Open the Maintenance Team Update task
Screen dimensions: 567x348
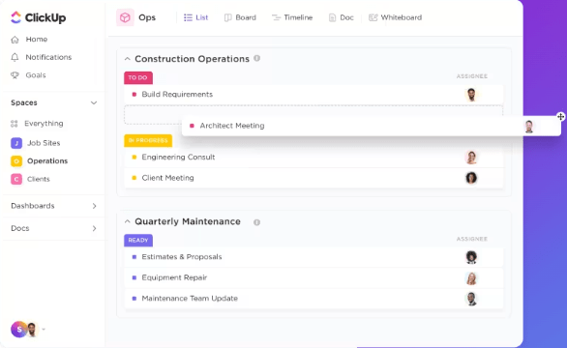190,299
